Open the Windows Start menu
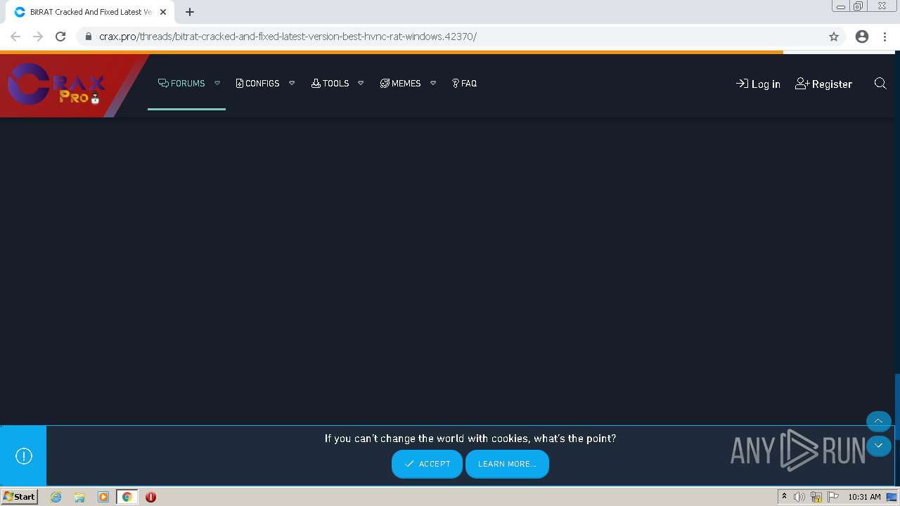This screenshot has width=900, height=506. (20, 496)
